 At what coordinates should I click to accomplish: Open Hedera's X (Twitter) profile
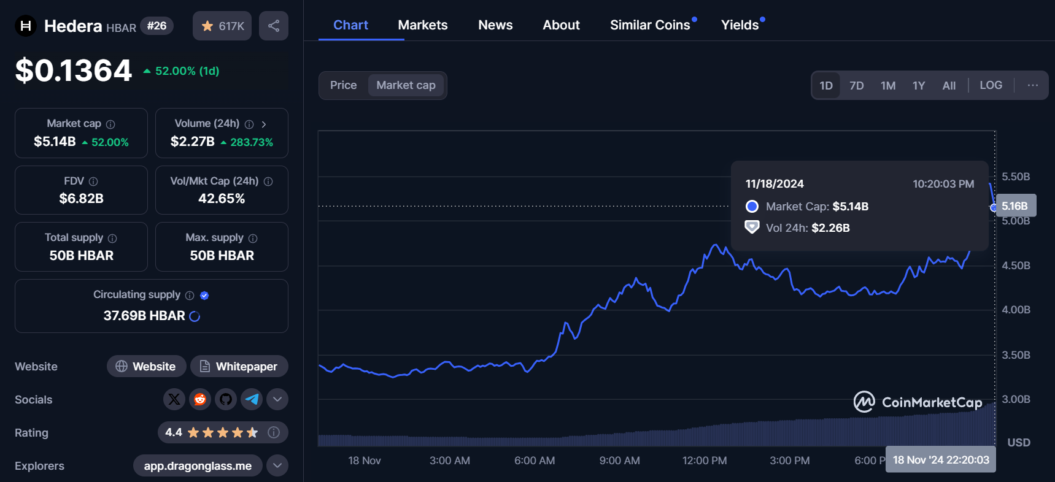coord(174,399)
